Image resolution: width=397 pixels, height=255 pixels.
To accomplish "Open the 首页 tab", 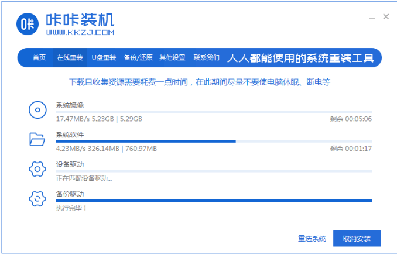I will pos(39,57).
